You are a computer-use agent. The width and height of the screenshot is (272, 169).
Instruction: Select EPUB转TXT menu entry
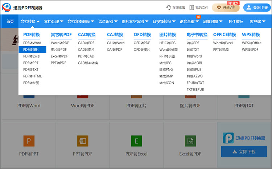(195, 83)
